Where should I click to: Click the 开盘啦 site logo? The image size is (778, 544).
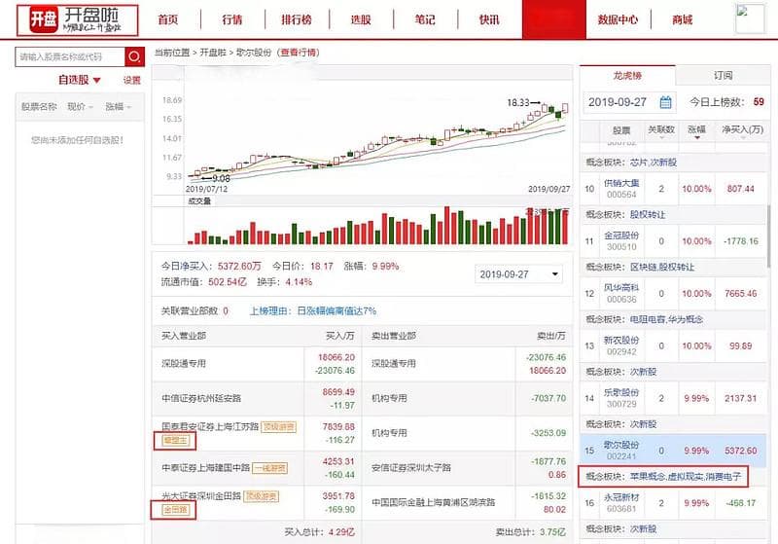click(x=78, y=20)
